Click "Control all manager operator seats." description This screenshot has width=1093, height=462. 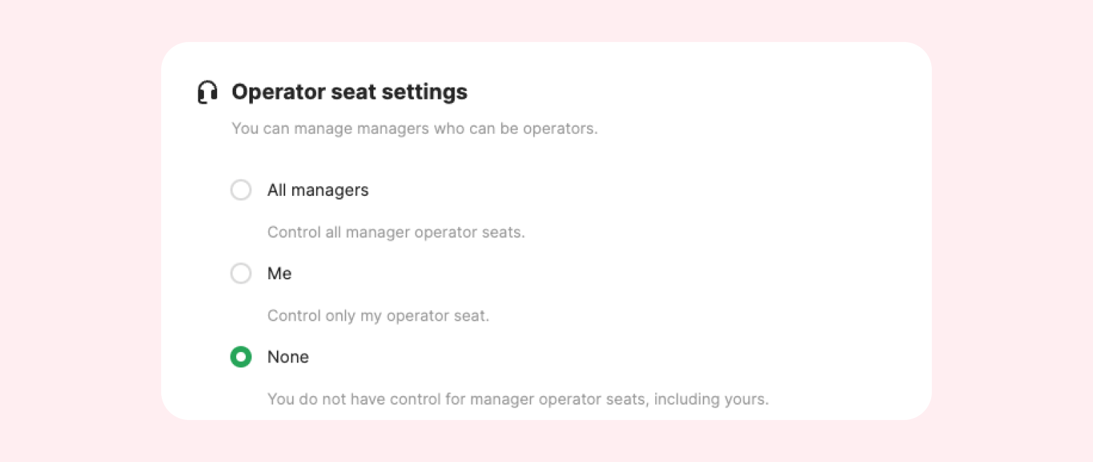click(x=396, y=232)
